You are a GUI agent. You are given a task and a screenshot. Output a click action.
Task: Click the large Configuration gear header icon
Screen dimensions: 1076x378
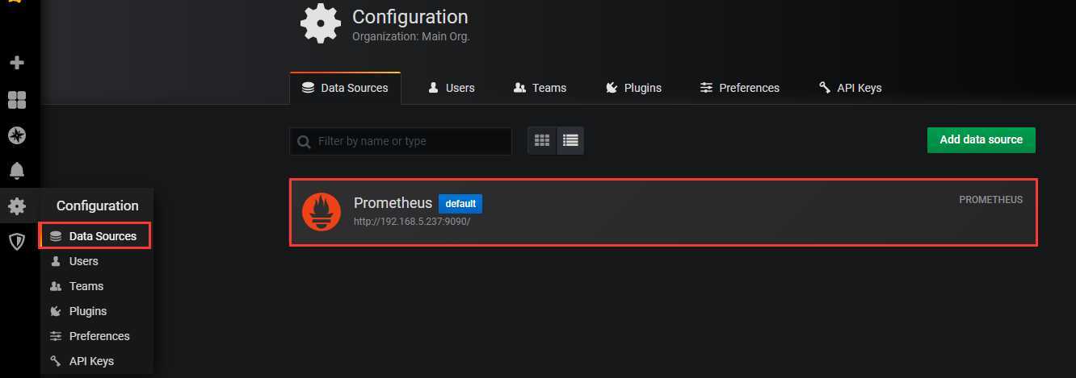pyautogui.click(x=321, y=24)
